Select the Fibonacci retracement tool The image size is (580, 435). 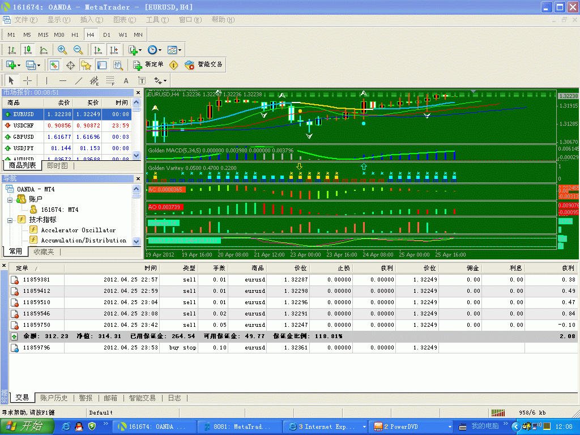(110, 80)
